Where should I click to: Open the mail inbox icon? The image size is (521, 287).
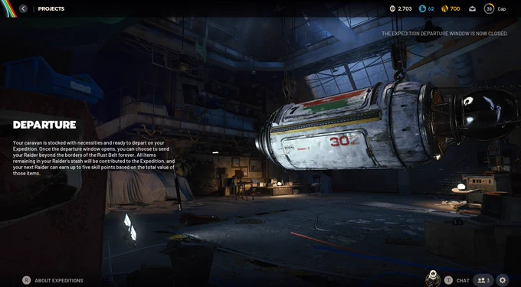[x=472, y=9]
